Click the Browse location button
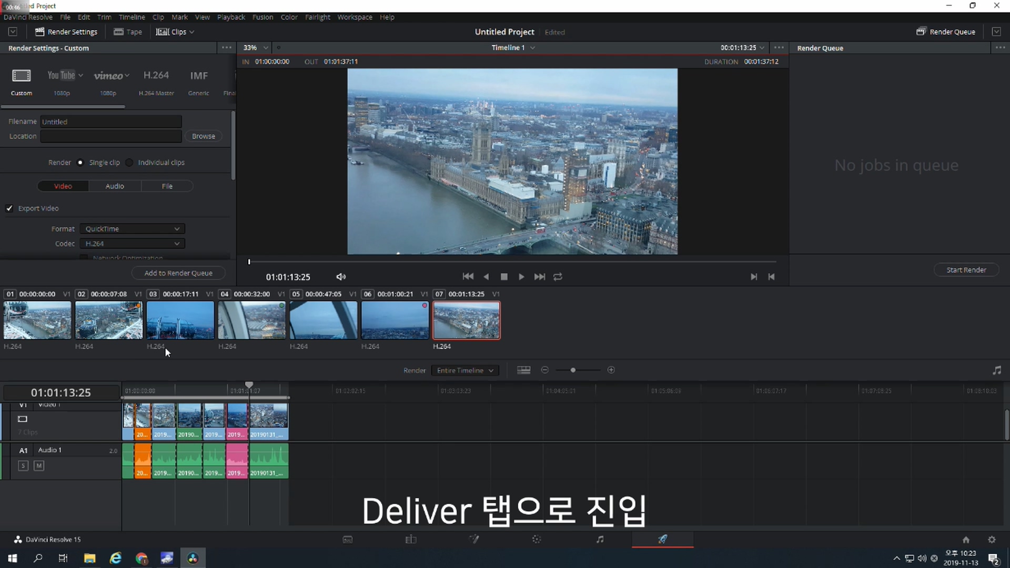The width and height of the screenshot is (1010, 568). (203, 136)
